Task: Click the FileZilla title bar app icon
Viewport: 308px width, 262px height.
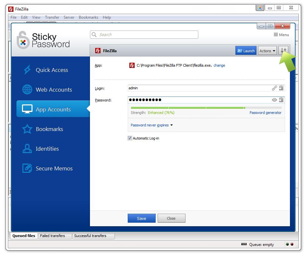Action: pos(11,9)
